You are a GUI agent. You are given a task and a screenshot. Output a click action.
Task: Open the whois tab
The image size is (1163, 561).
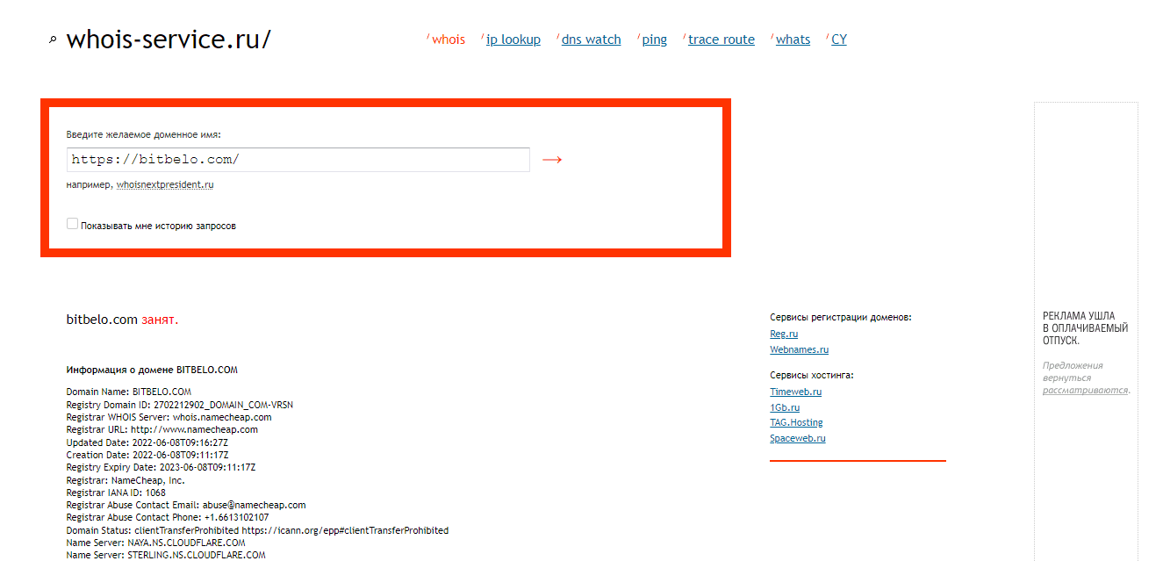(448, 40)
